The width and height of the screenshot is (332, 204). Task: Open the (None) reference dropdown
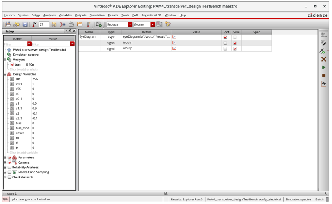[153, 24]
